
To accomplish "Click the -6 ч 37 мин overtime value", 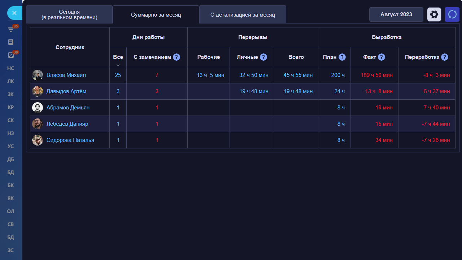I will (436, 91).
